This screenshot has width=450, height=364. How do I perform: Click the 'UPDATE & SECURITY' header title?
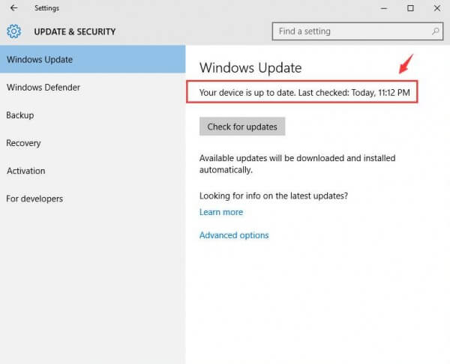pos(75,31)
